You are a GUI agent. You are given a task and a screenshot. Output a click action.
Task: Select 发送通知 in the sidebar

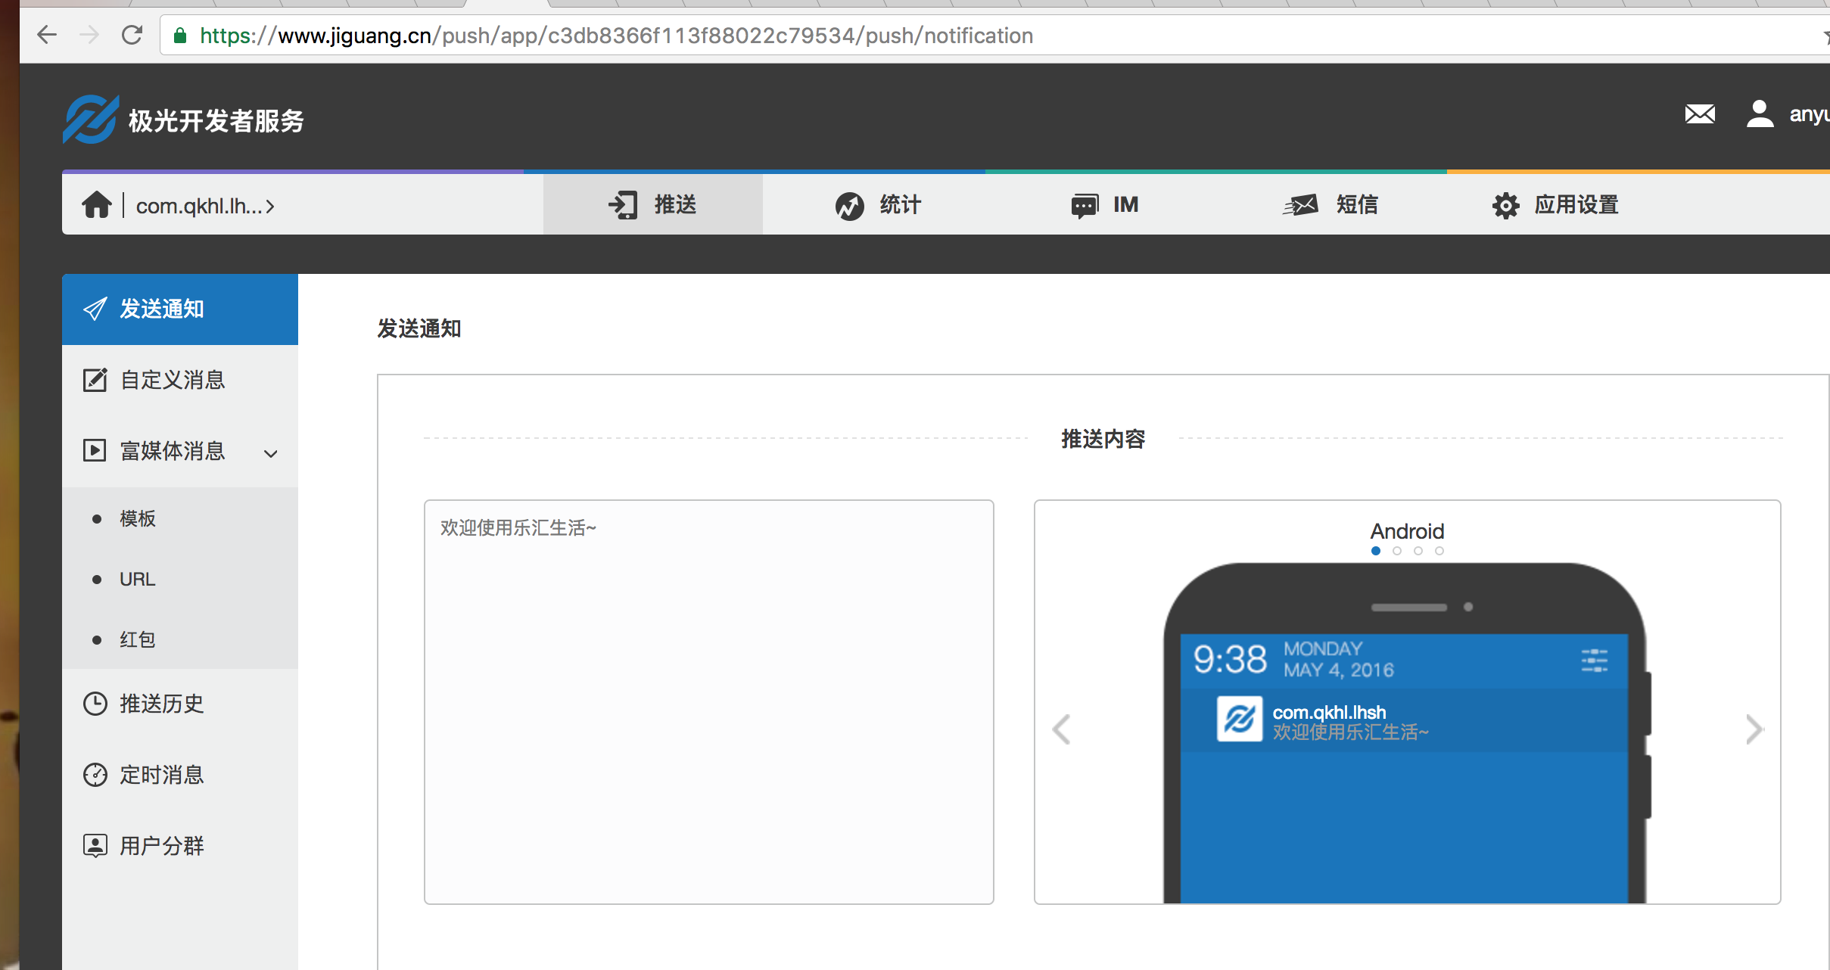click(x=180, y=309)
